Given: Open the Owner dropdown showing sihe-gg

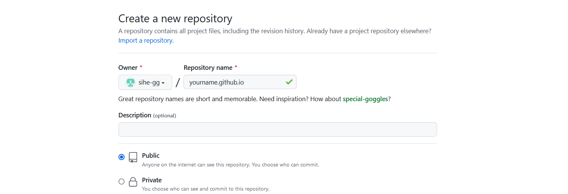Looking at the screenshot, I should click(145, 82).
